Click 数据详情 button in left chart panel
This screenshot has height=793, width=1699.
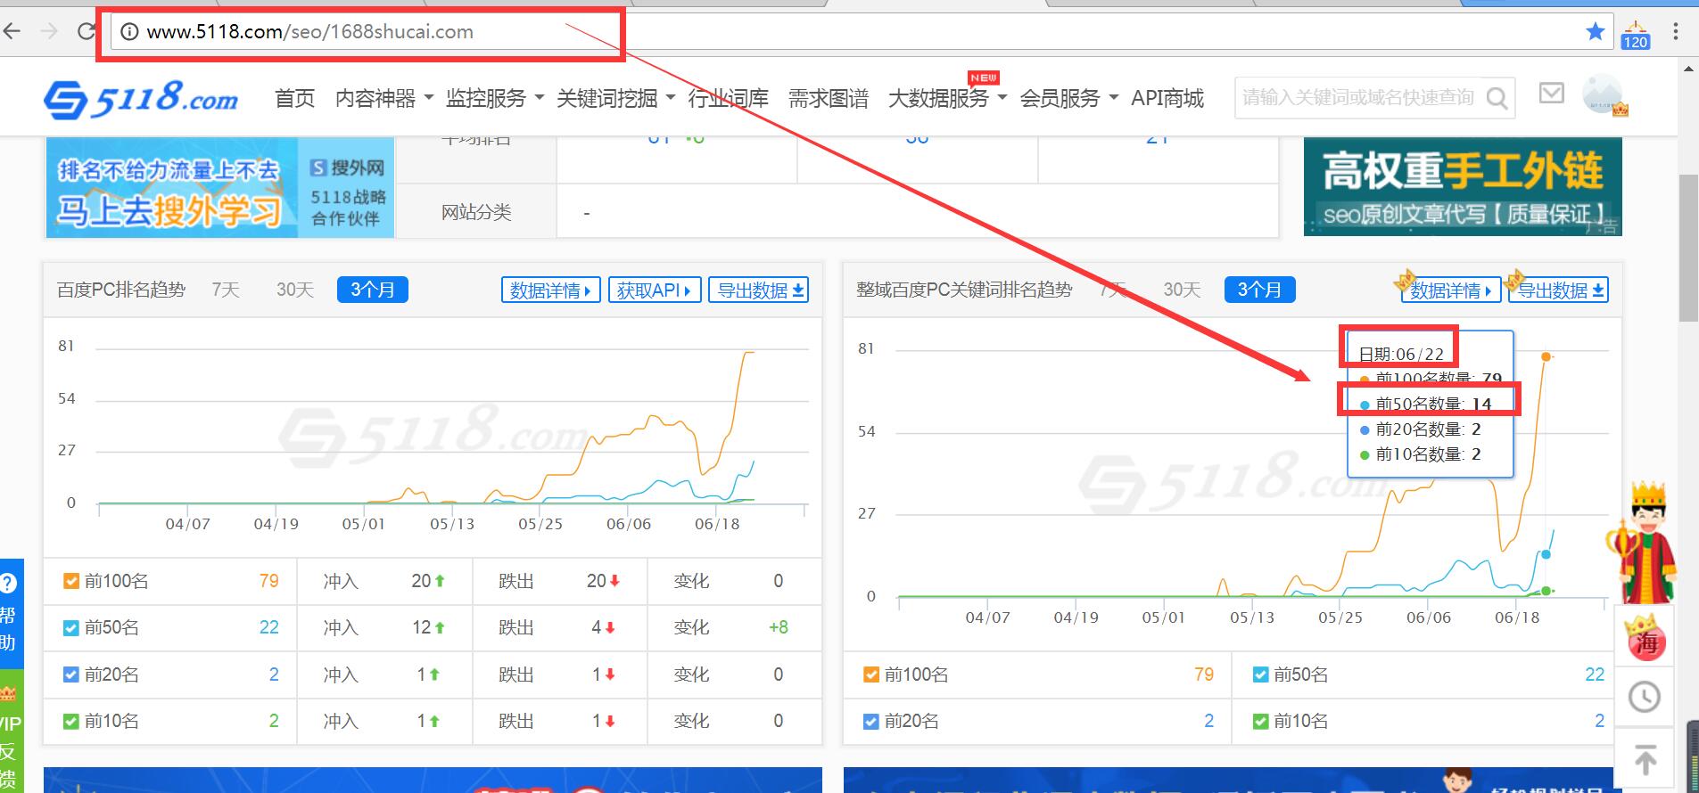pyautogui.click(x=550, y=290)
